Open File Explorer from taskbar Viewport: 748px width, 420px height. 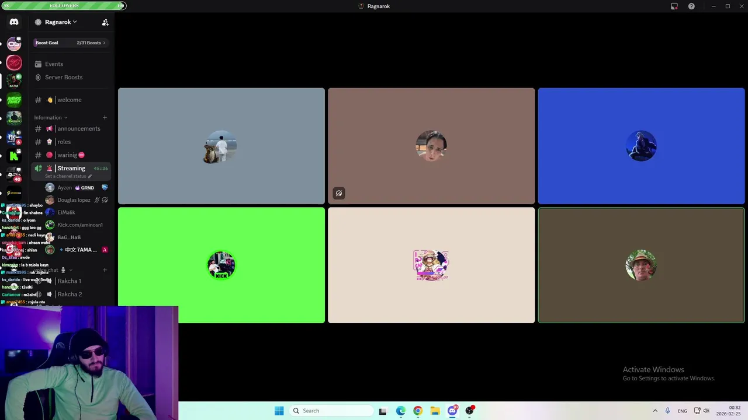click(435, 411)
